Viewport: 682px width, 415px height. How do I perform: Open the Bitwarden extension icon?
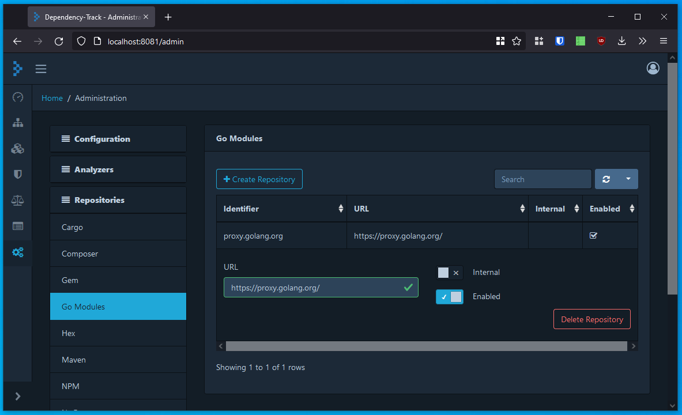[560, 41]
